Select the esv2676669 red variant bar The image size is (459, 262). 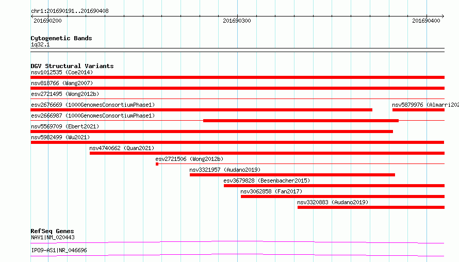click(x=202, y=110)
